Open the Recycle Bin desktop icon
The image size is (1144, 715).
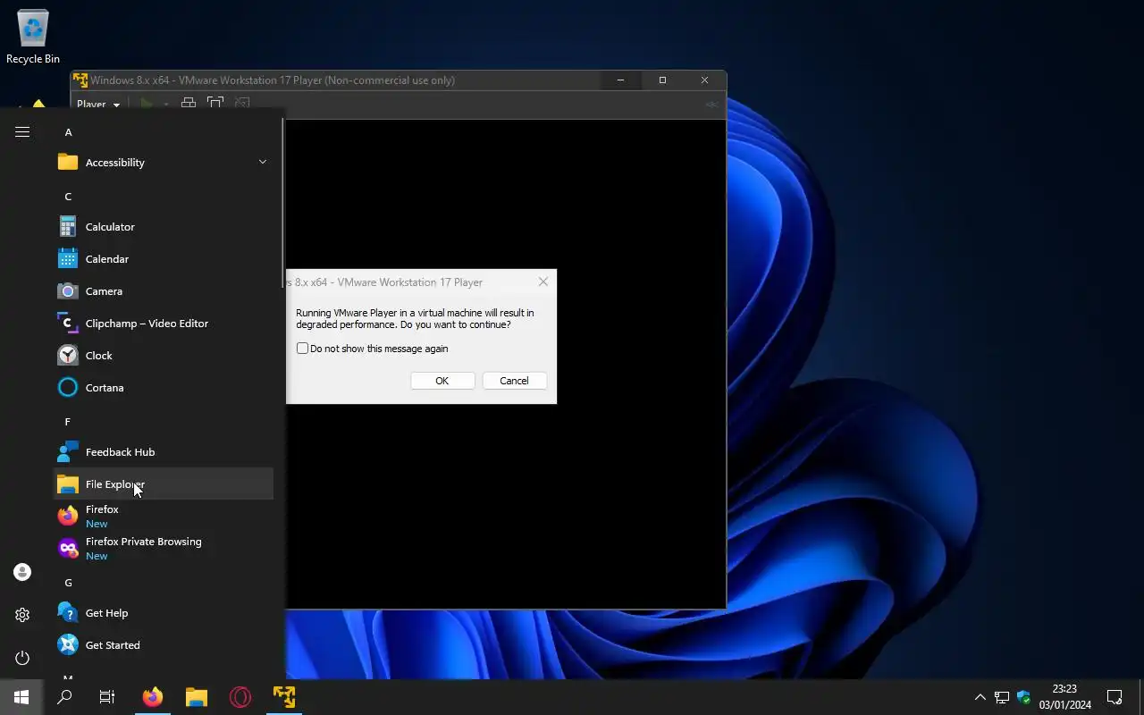click(33, 38)
